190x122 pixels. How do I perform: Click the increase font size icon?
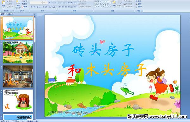[x=50, y=3]
